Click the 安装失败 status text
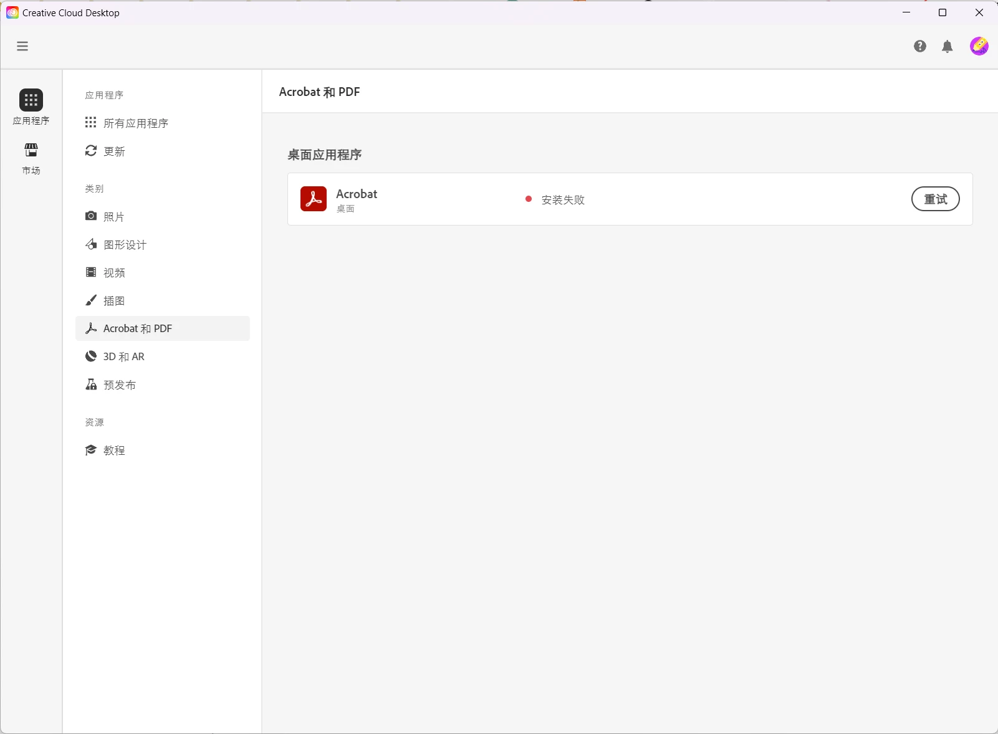The width and height of the screenshot is (998, 734). point(563,200)
